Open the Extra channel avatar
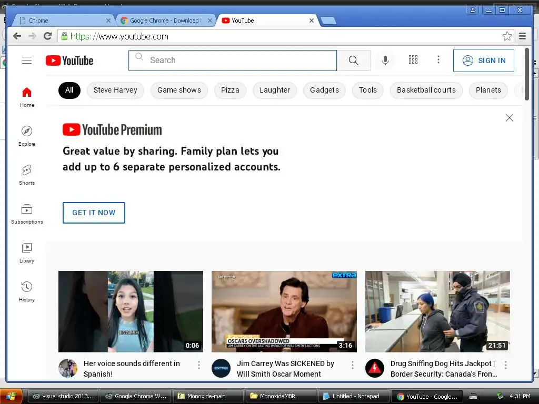Viewport: 539px width, 404px height. pos(221,368)
